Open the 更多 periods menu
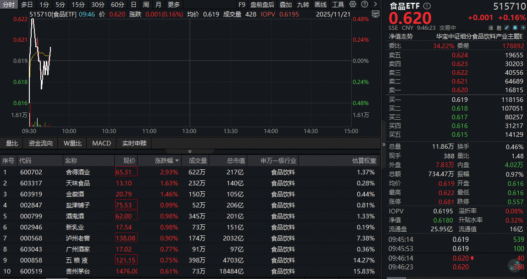527x279 pixels. pos(174,5)
